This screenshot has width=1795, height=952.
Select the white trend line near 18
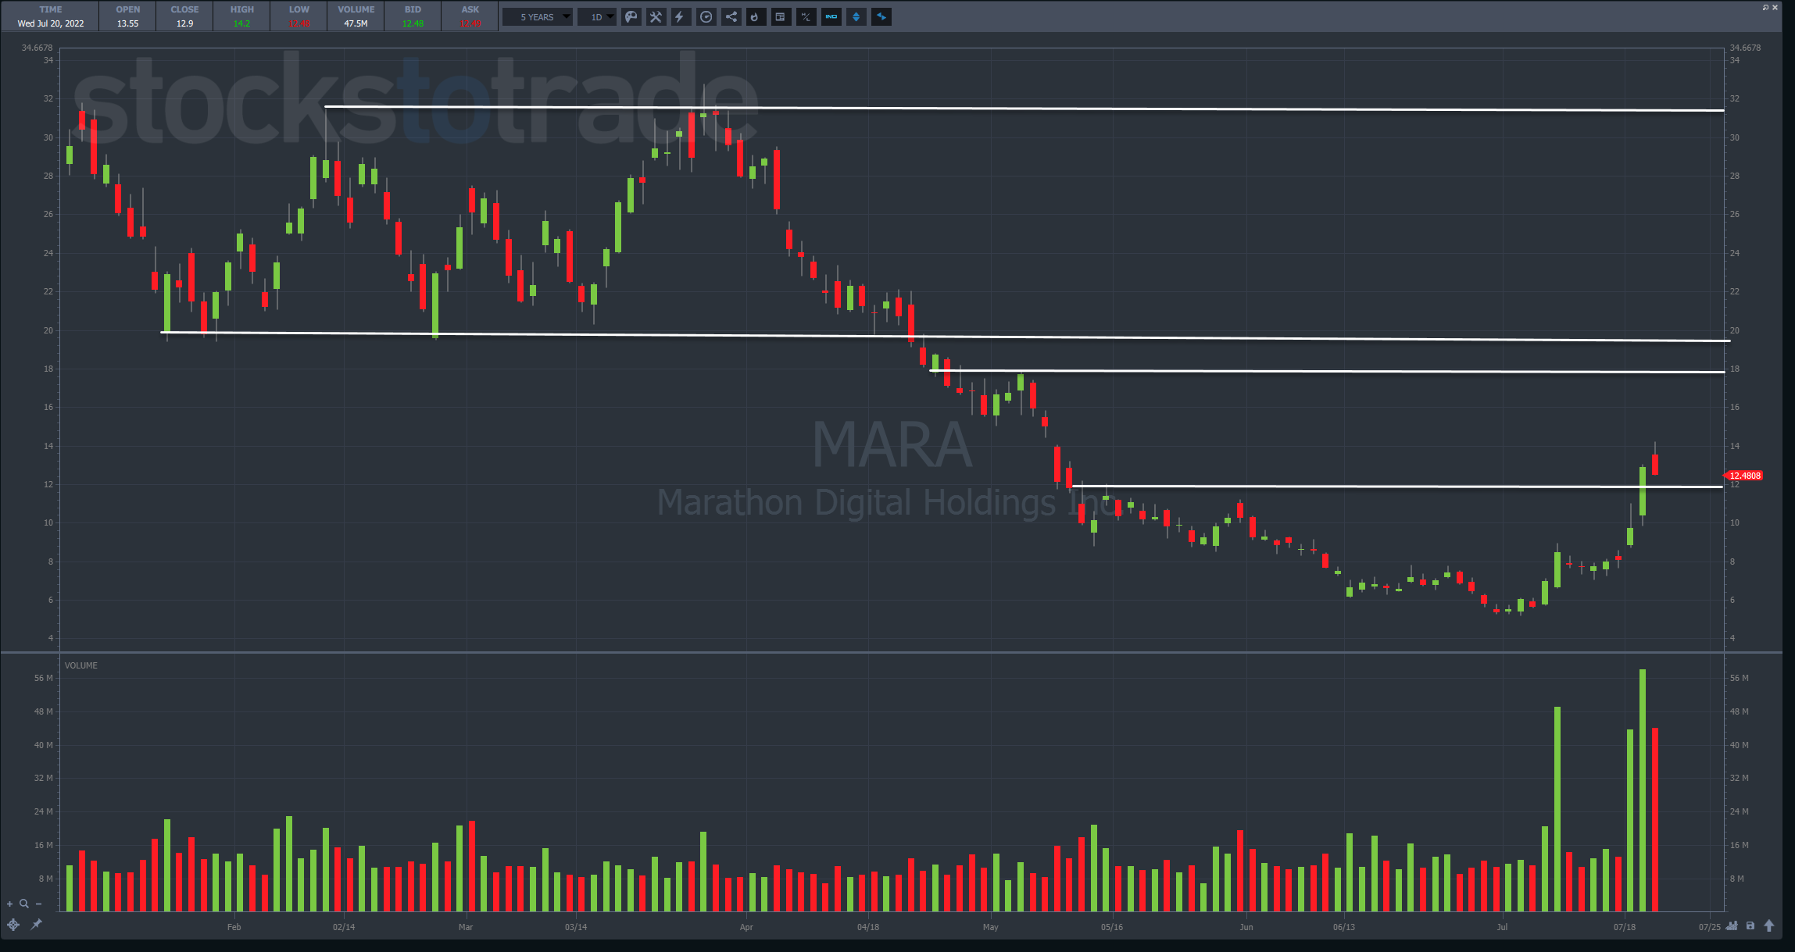[x=1327, y=372]
